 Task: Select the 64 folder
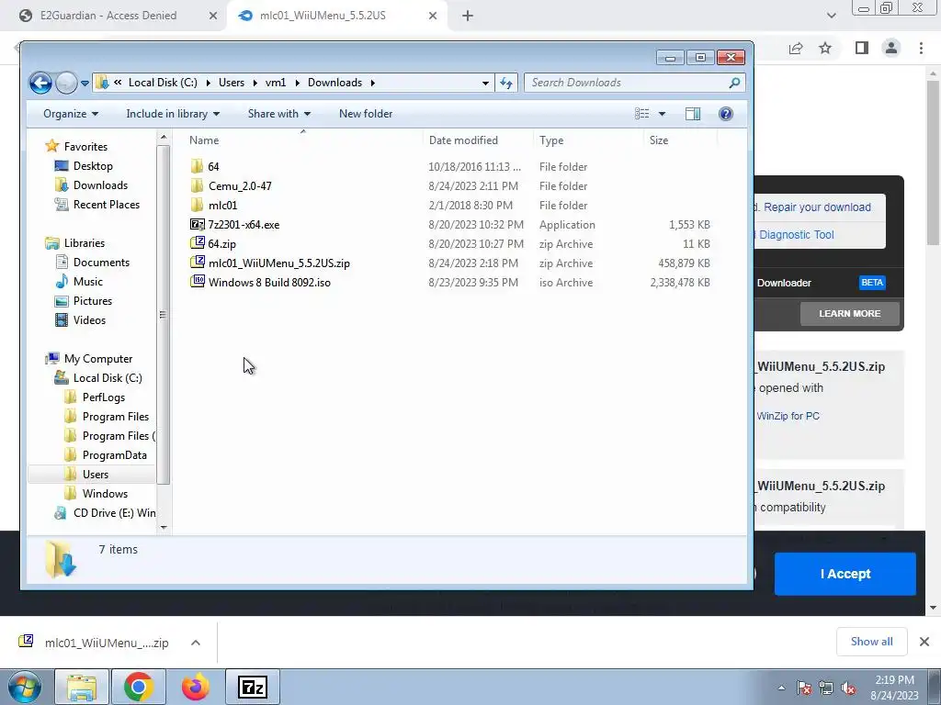[213, 167]
